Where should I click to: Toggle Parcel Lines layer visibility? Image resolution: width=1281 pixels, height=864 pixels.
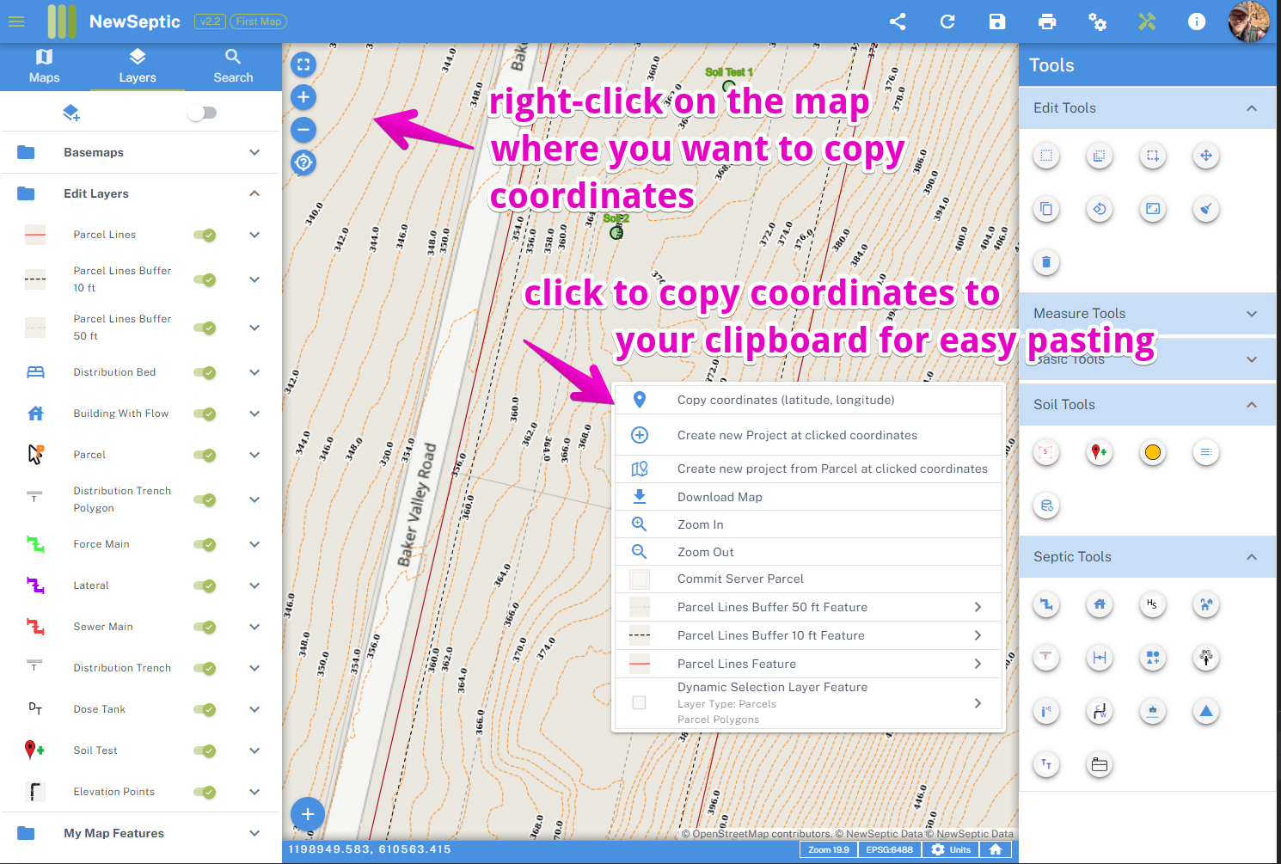point(205,235)
